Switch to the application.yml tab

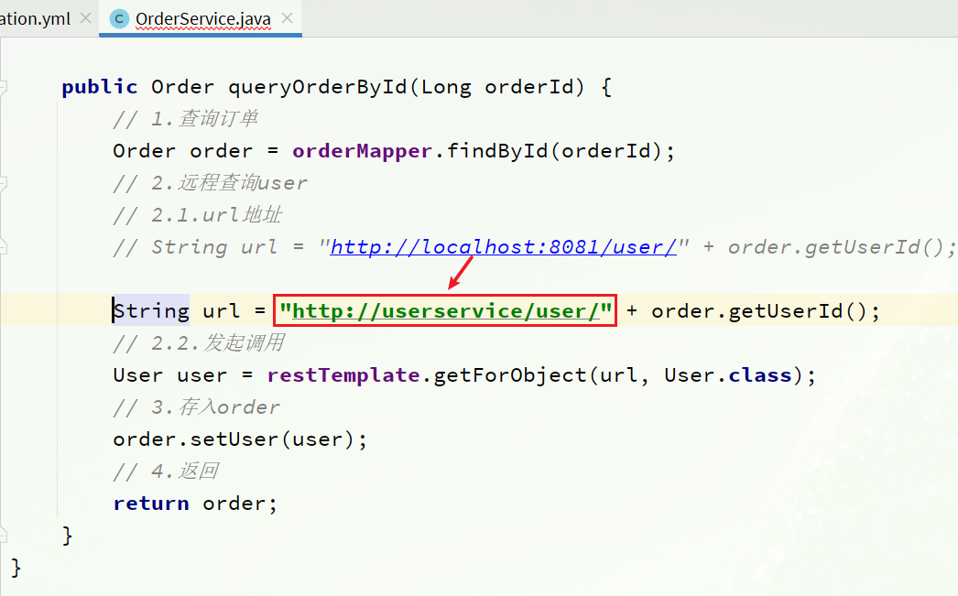[x=35, y=18]
